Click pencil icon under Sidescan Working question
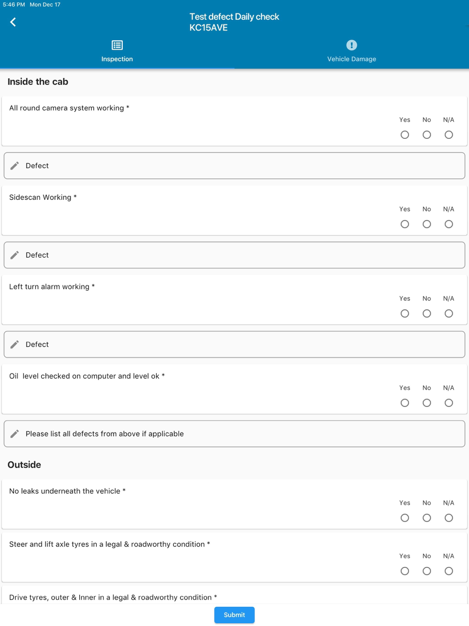The height and width of the screenshot is (626, 469). pos(15,255)
